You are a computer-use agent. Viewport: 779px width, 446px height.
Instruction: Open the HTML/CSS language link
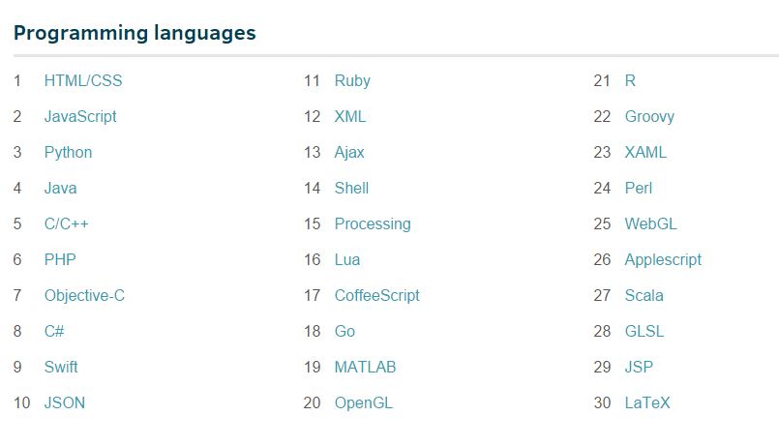coord(83,81)
